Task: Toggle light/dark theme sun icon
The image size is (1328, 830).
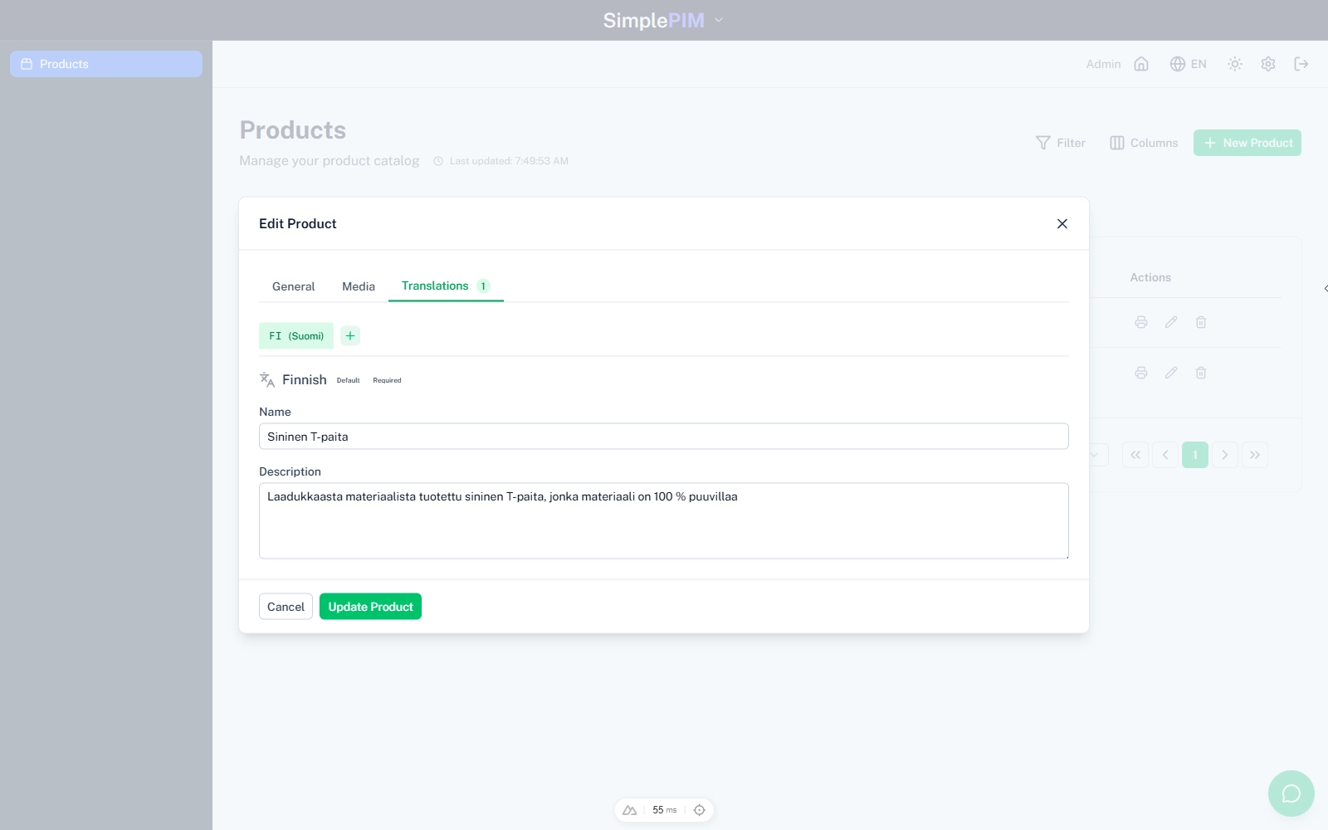Action: tap(1235, 64)
